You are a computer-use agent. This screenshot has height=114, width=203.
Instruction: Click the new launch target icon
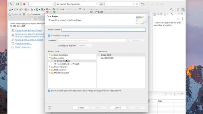coord(142,4)
